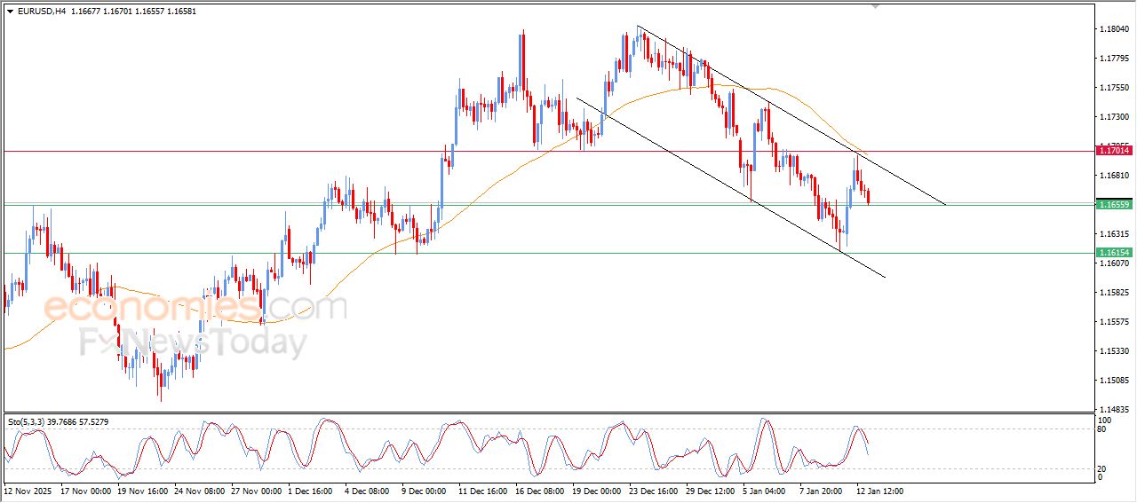Image resolution: width=1137 pixels, height=503 pixels.
Task: Select the green 1.16559 price label
Action: click(x=1114, y=205)
